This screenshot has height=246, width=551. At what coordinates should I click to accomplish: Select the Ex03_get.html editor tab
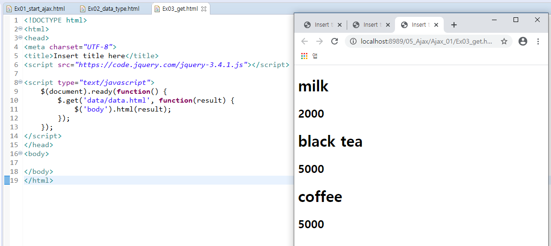point(180,9)
